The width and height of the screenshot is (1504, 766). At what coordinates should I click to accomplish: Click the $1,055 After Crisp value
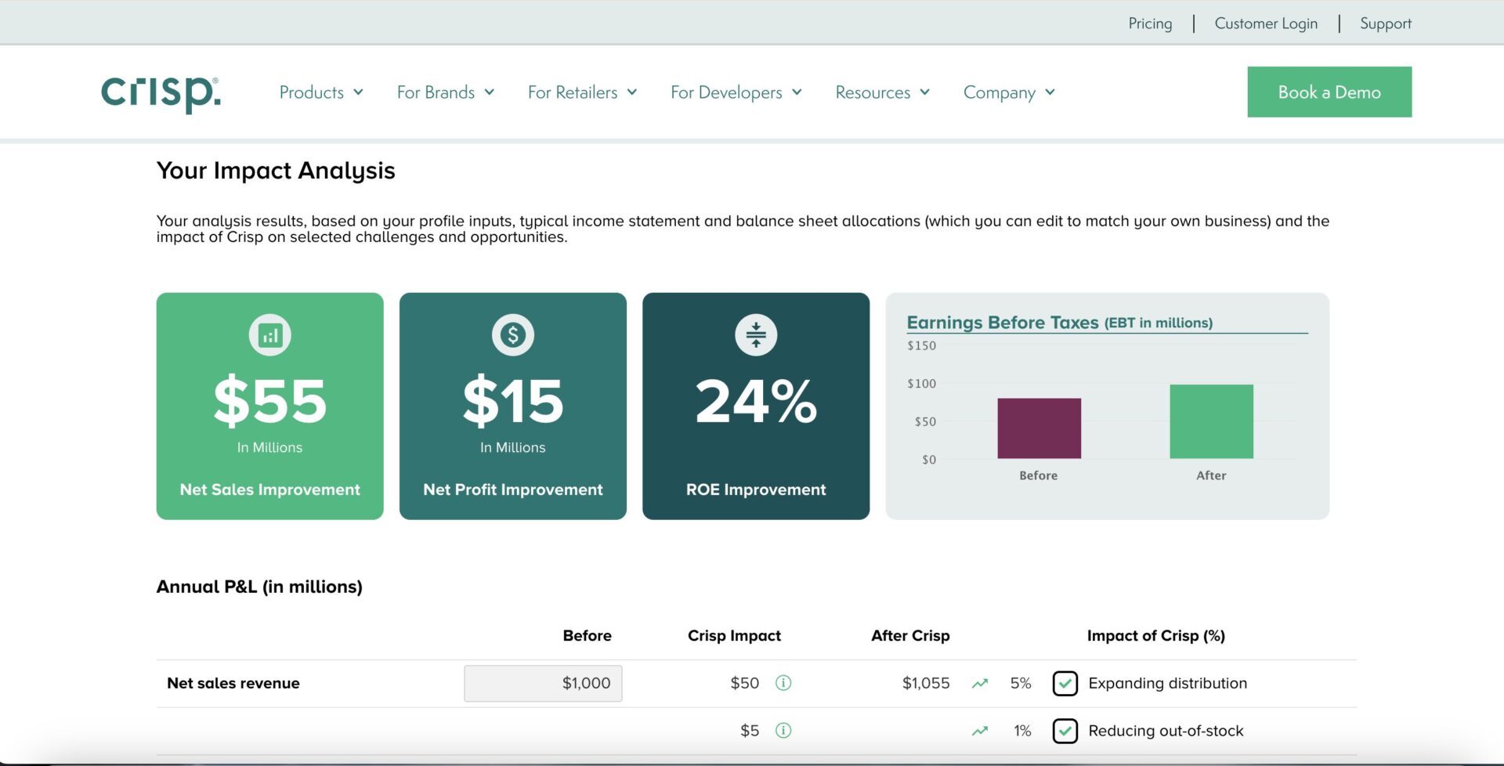click(926, 683)
